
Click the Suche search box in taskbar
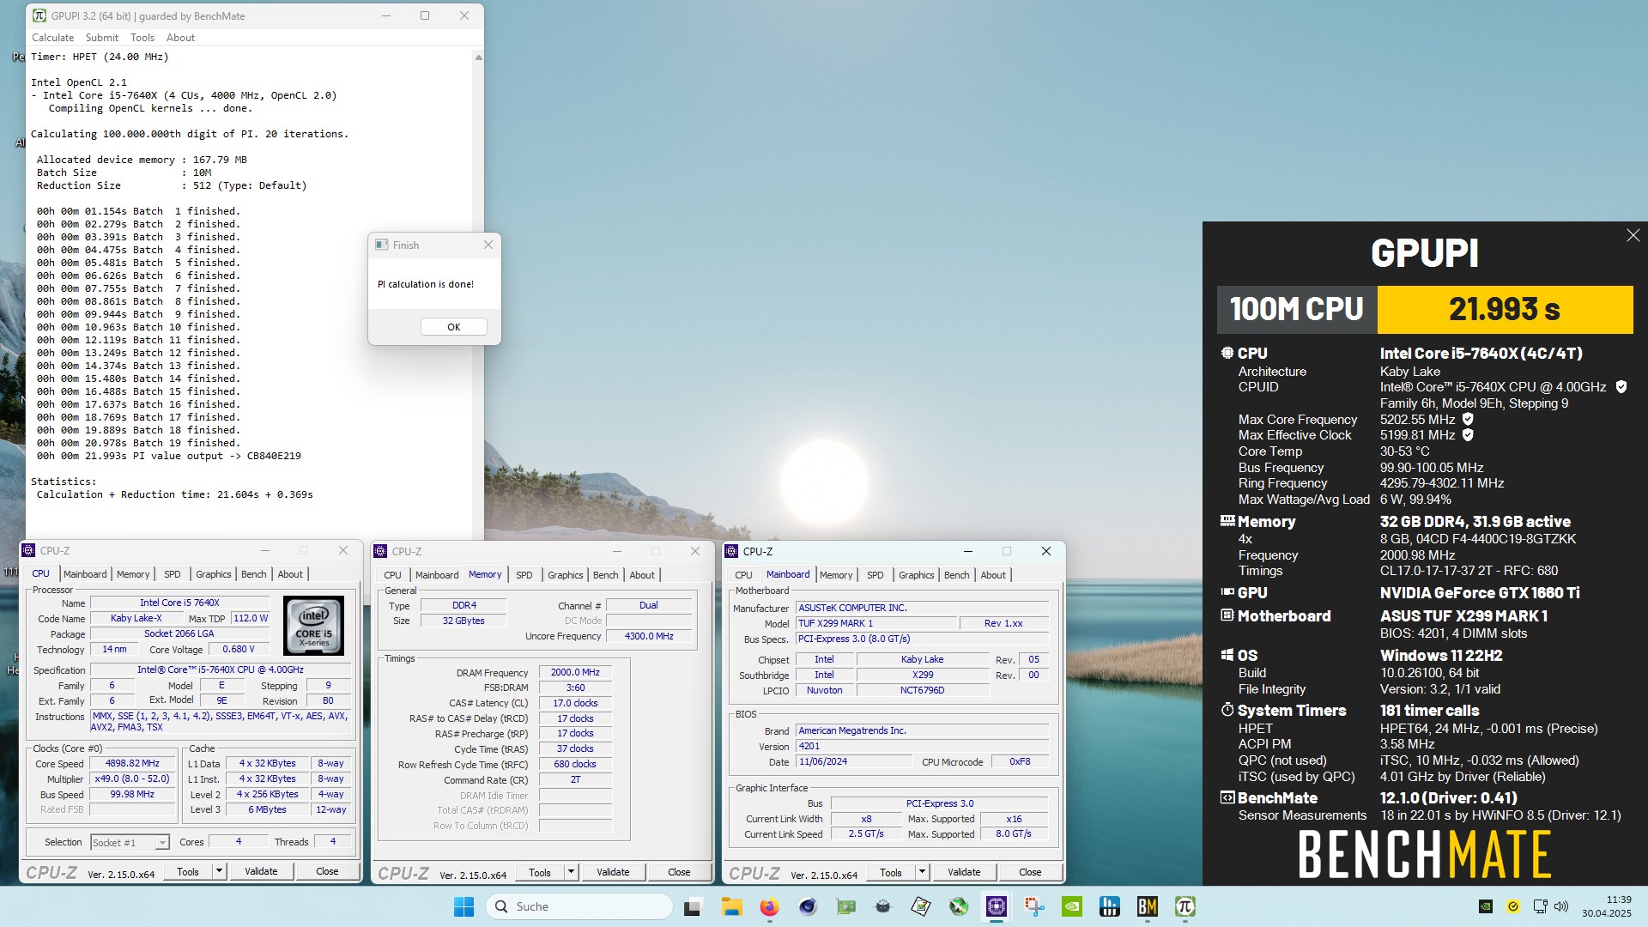pyautogui.click(x=579, y=906)
